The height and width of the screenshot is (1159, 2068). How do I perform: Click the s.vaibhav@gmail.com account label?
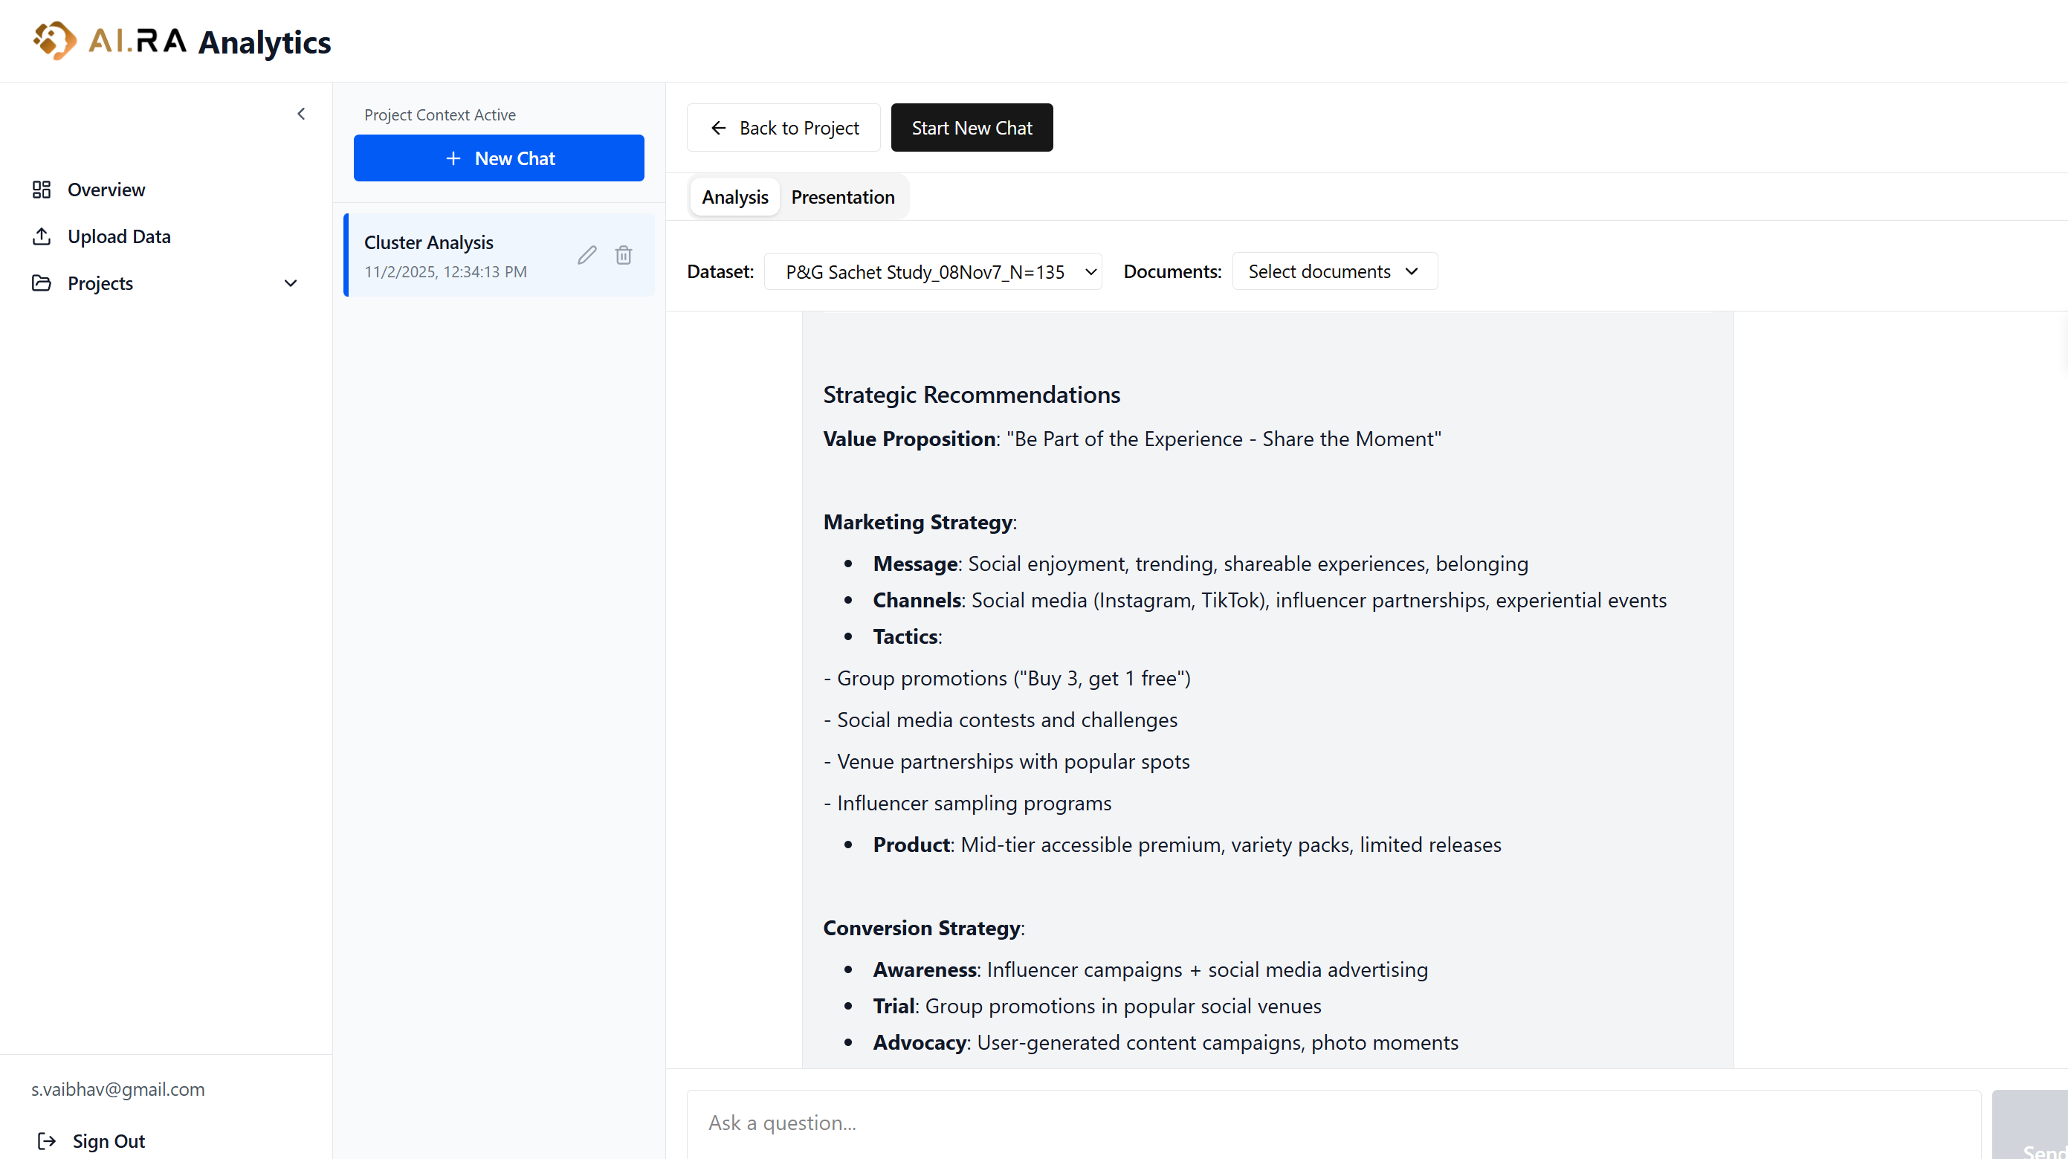[118, 1088]
